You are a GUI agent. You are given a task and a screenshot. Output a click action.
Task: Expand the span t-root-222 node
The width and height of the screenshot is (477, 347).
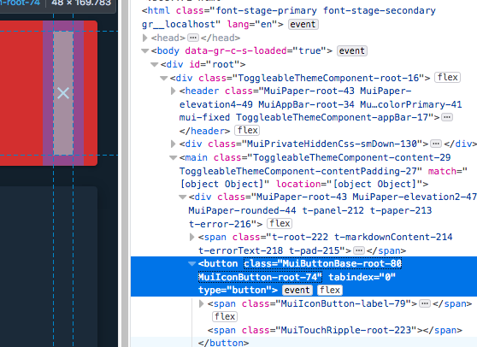tap(192, 237)
